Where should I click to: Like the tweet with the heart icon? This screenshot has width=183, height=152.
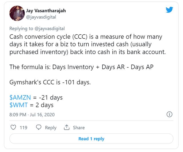pos(13,127)
